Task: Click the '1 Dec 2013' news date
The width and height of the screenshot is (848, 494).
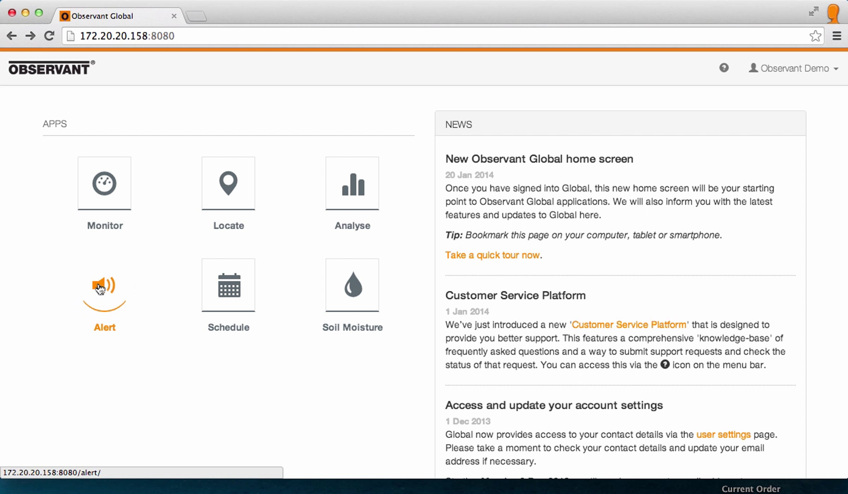Action: click(x=468, y=421)
